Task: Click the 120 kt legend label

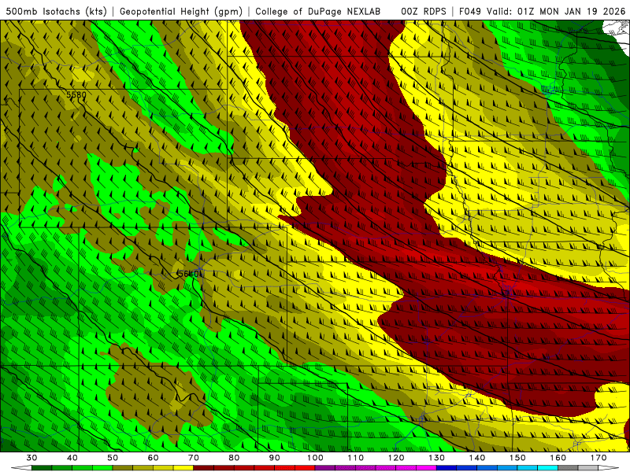Action: pyautogui.click(x=396, y=458)
